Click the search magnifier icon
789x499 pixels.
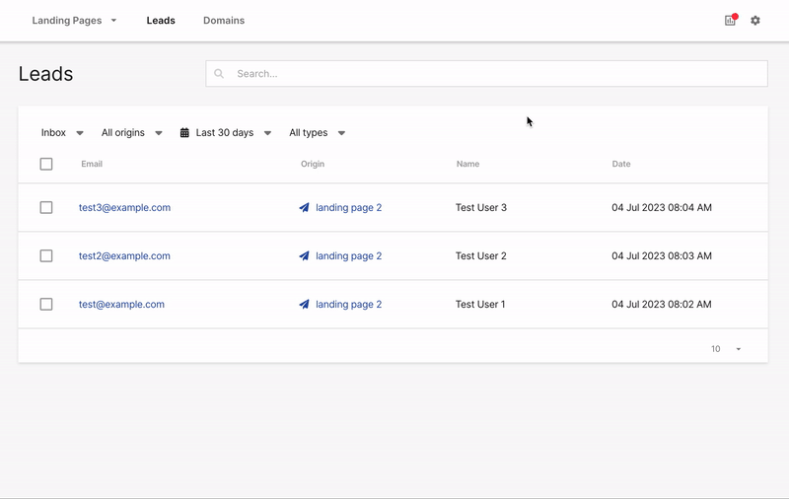point(219,74)
